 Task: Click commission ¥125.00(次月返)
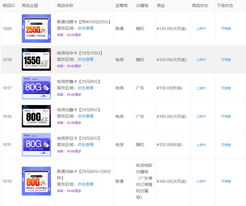[172, 60]
